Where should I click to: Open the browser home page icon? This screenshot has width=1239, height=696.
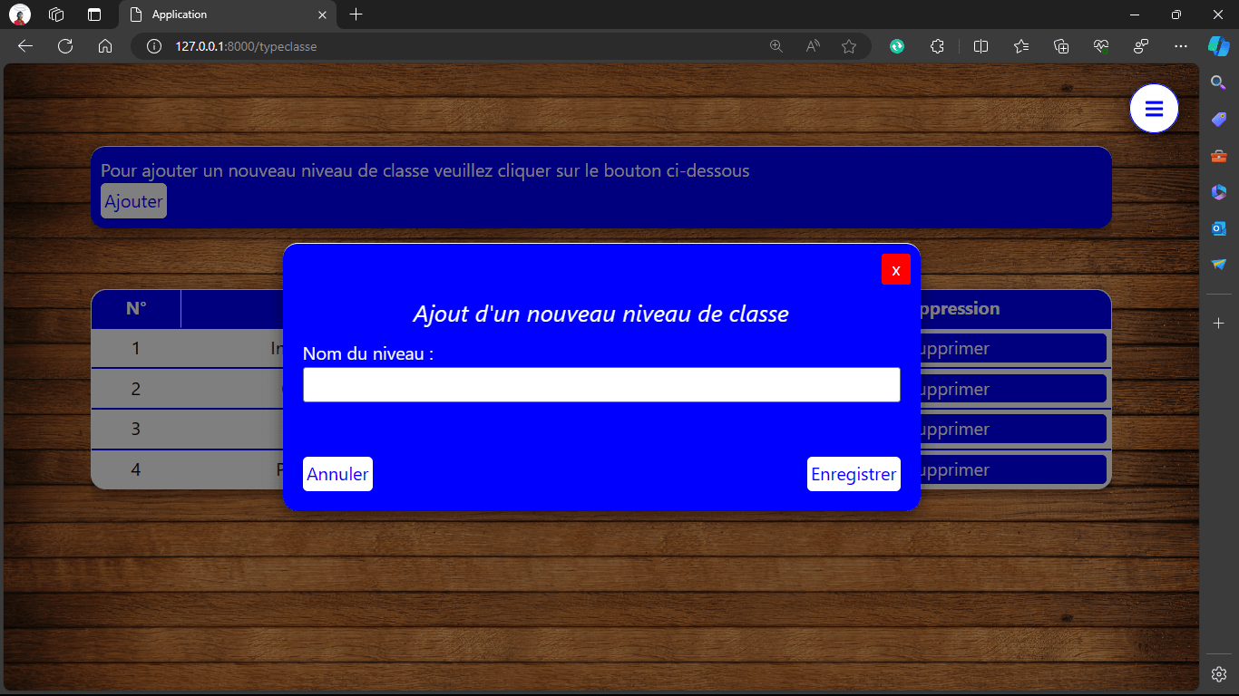[105, 46]
